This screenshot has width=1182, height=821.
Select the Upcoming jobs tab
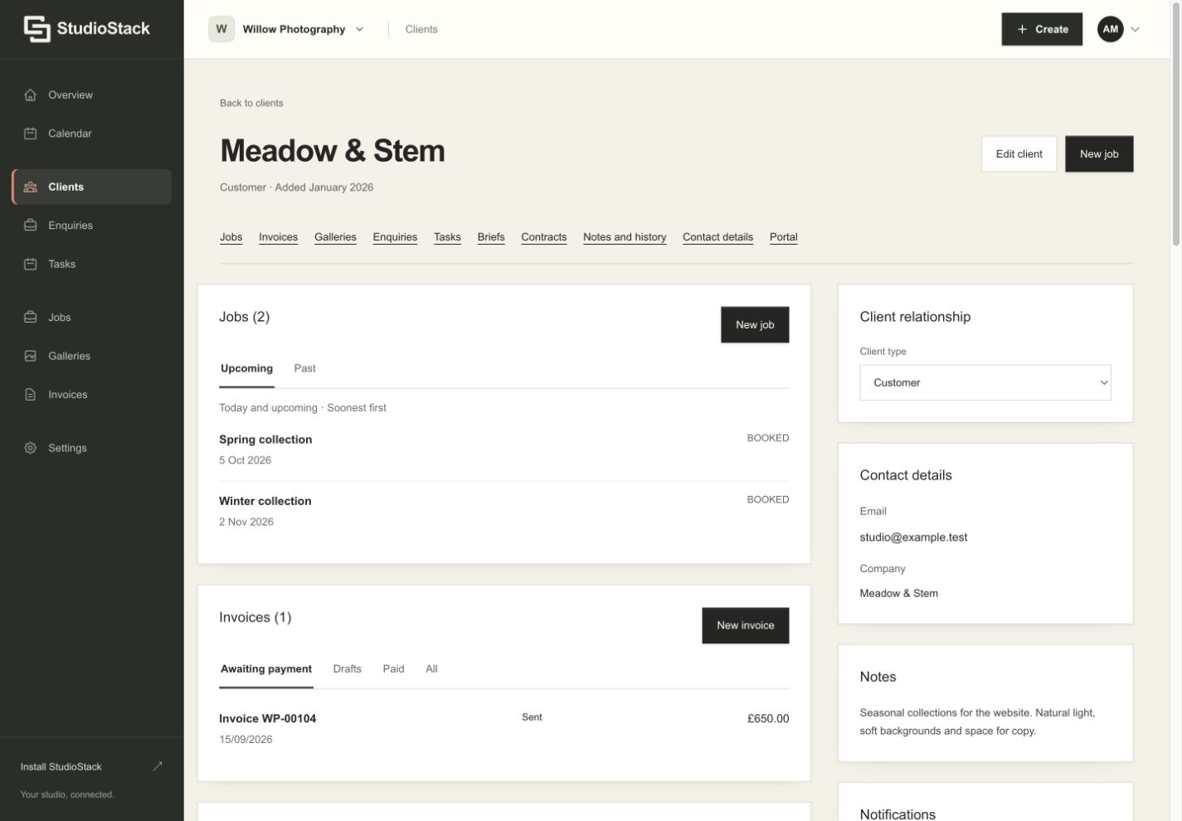pos(246,368)
